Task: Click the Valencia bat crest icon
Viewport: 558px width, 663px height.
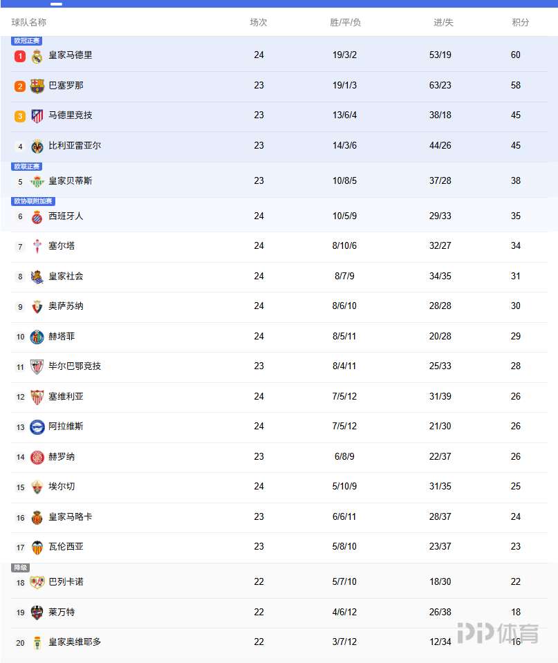Action: click(x=37, y=547)
